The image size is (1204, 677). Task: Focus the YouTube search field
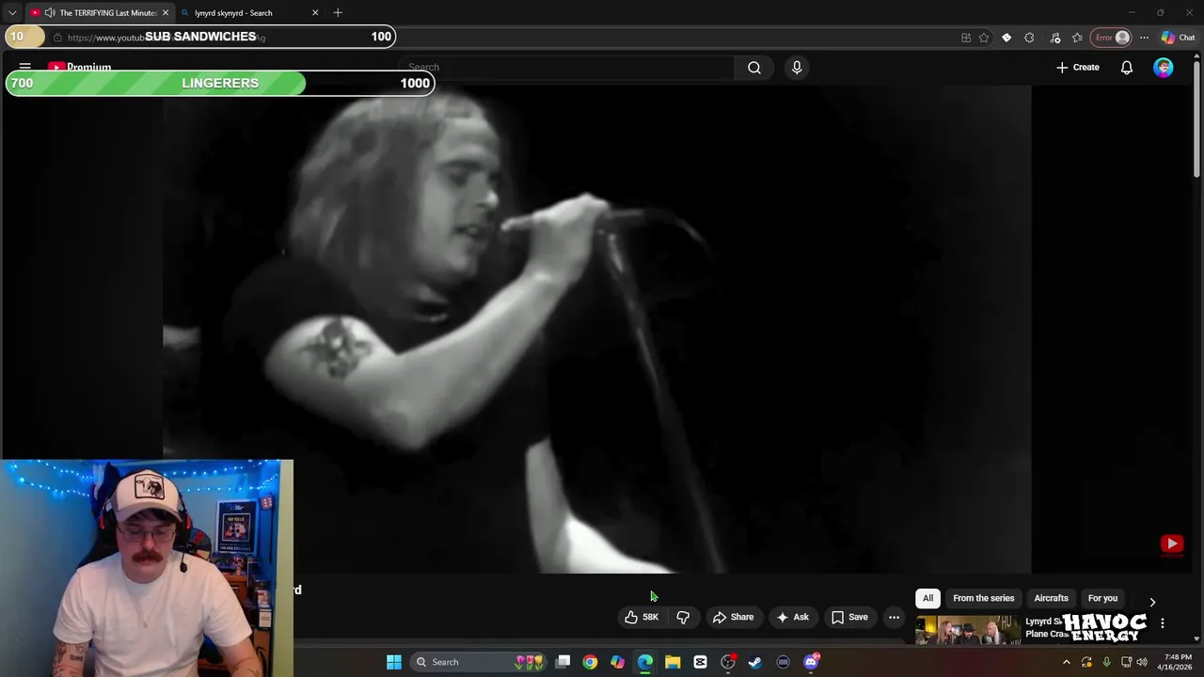point(568,68)
